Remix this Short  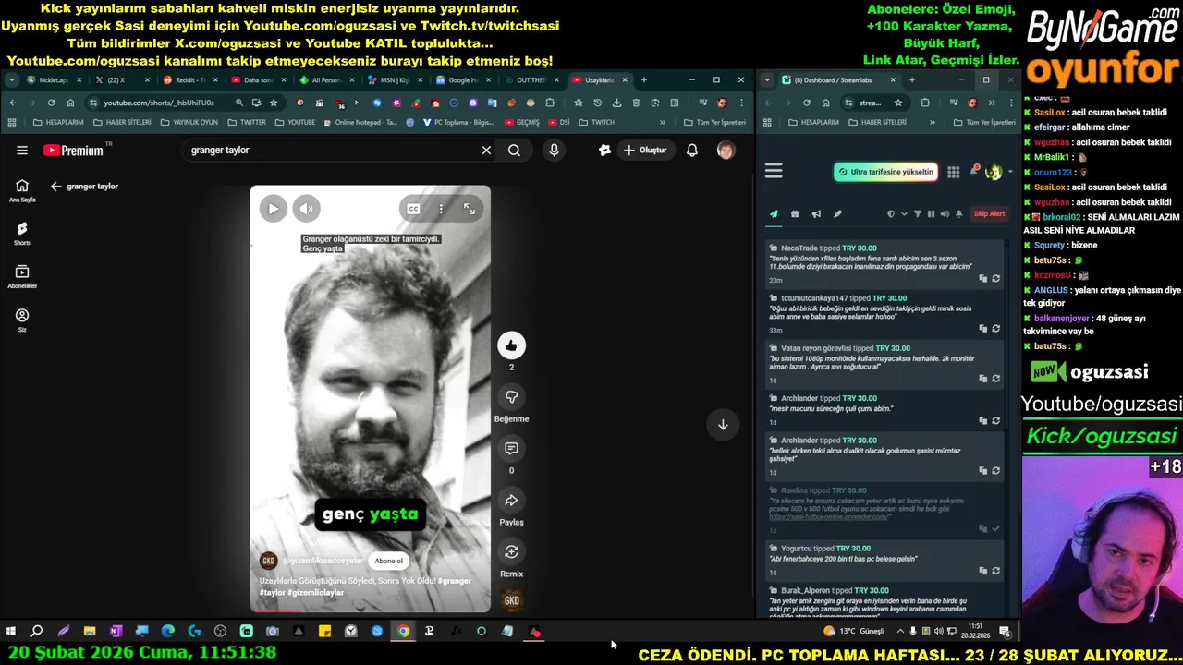(511, 552)
